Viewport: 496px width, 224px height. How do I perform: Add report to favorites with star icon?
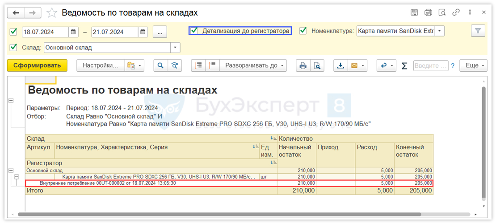(x=52, y=13)
